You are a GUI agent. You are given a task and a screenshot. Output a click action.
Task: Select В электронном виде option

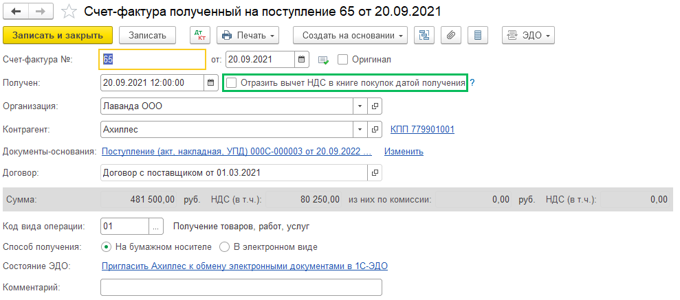click(224, 247)
